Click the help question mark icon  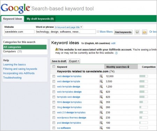[116, 53]
